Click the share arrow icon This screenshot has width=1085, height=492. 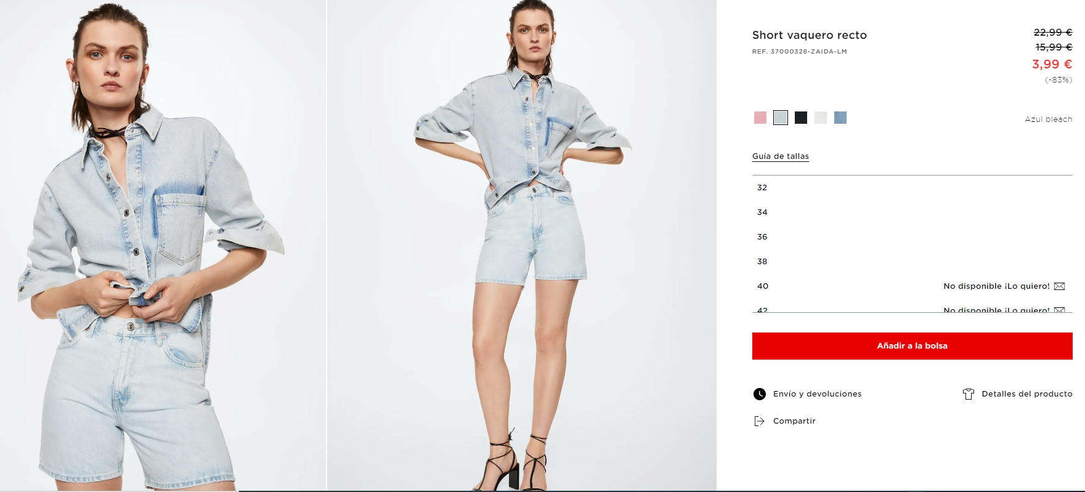coord(760,421)
